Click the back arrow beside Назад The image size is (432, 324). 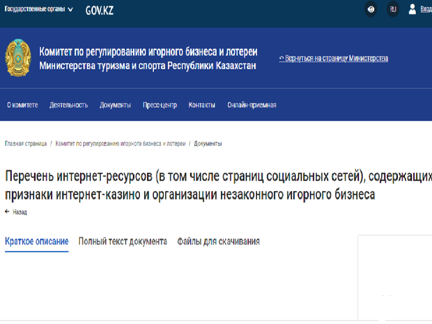tap(6, 212)
